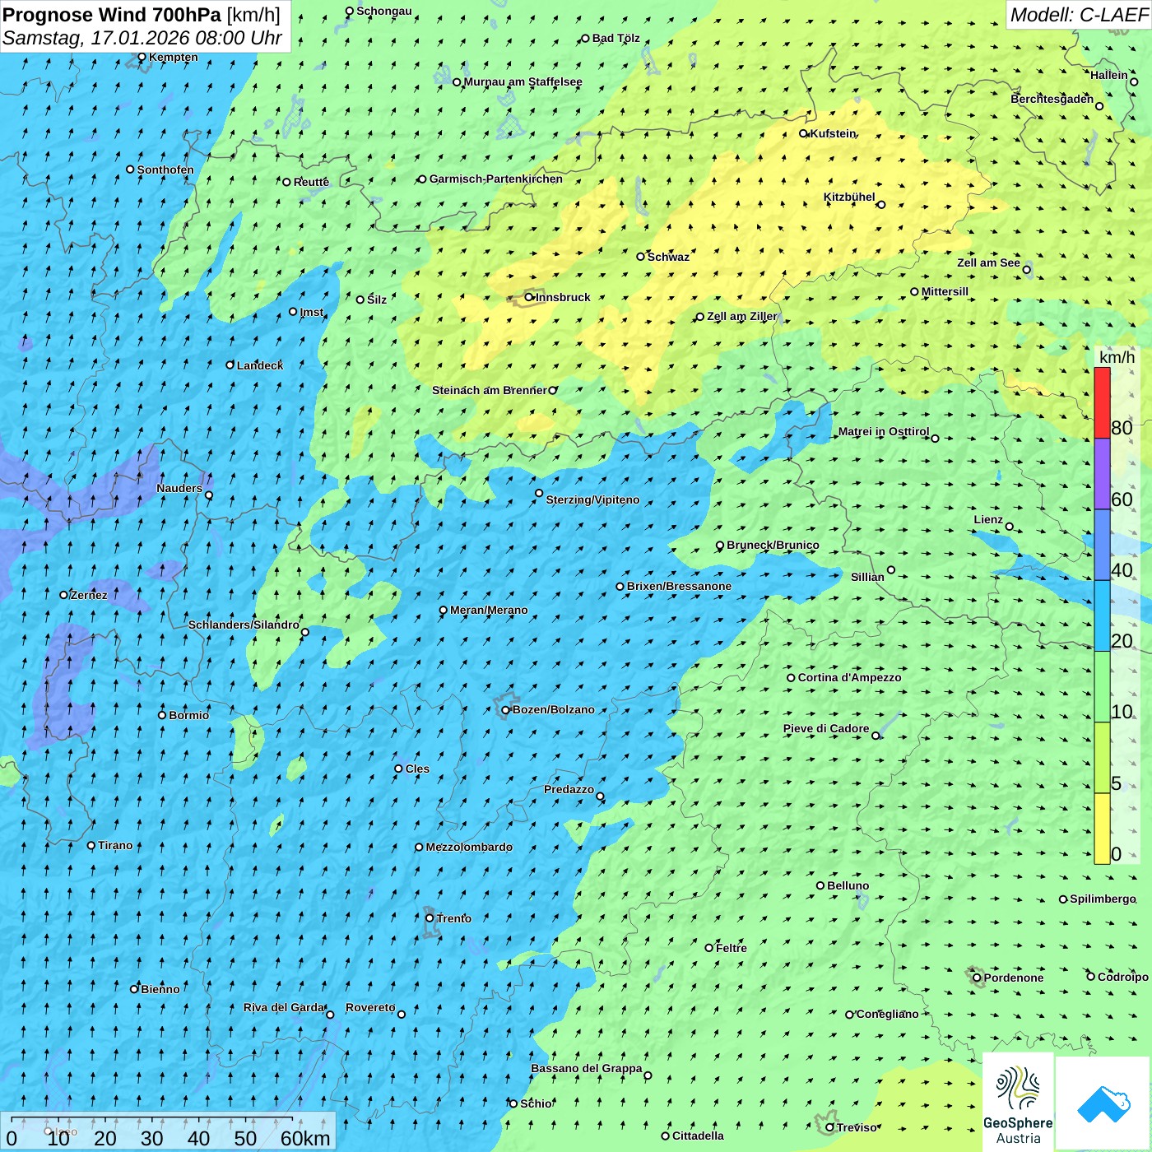
Task: Click the Meran/Merano city label
Action: pyautogui.click(x=489, y=611)
